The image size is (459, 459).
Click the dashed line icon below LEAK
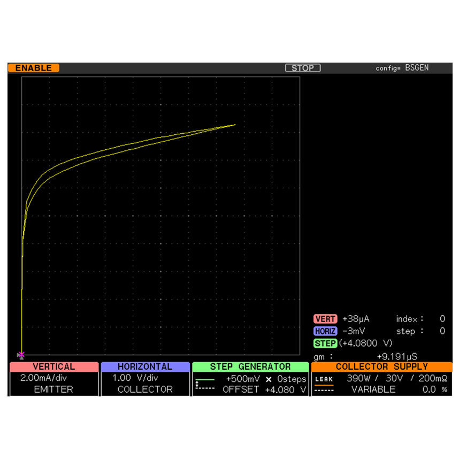coord(324,390)
